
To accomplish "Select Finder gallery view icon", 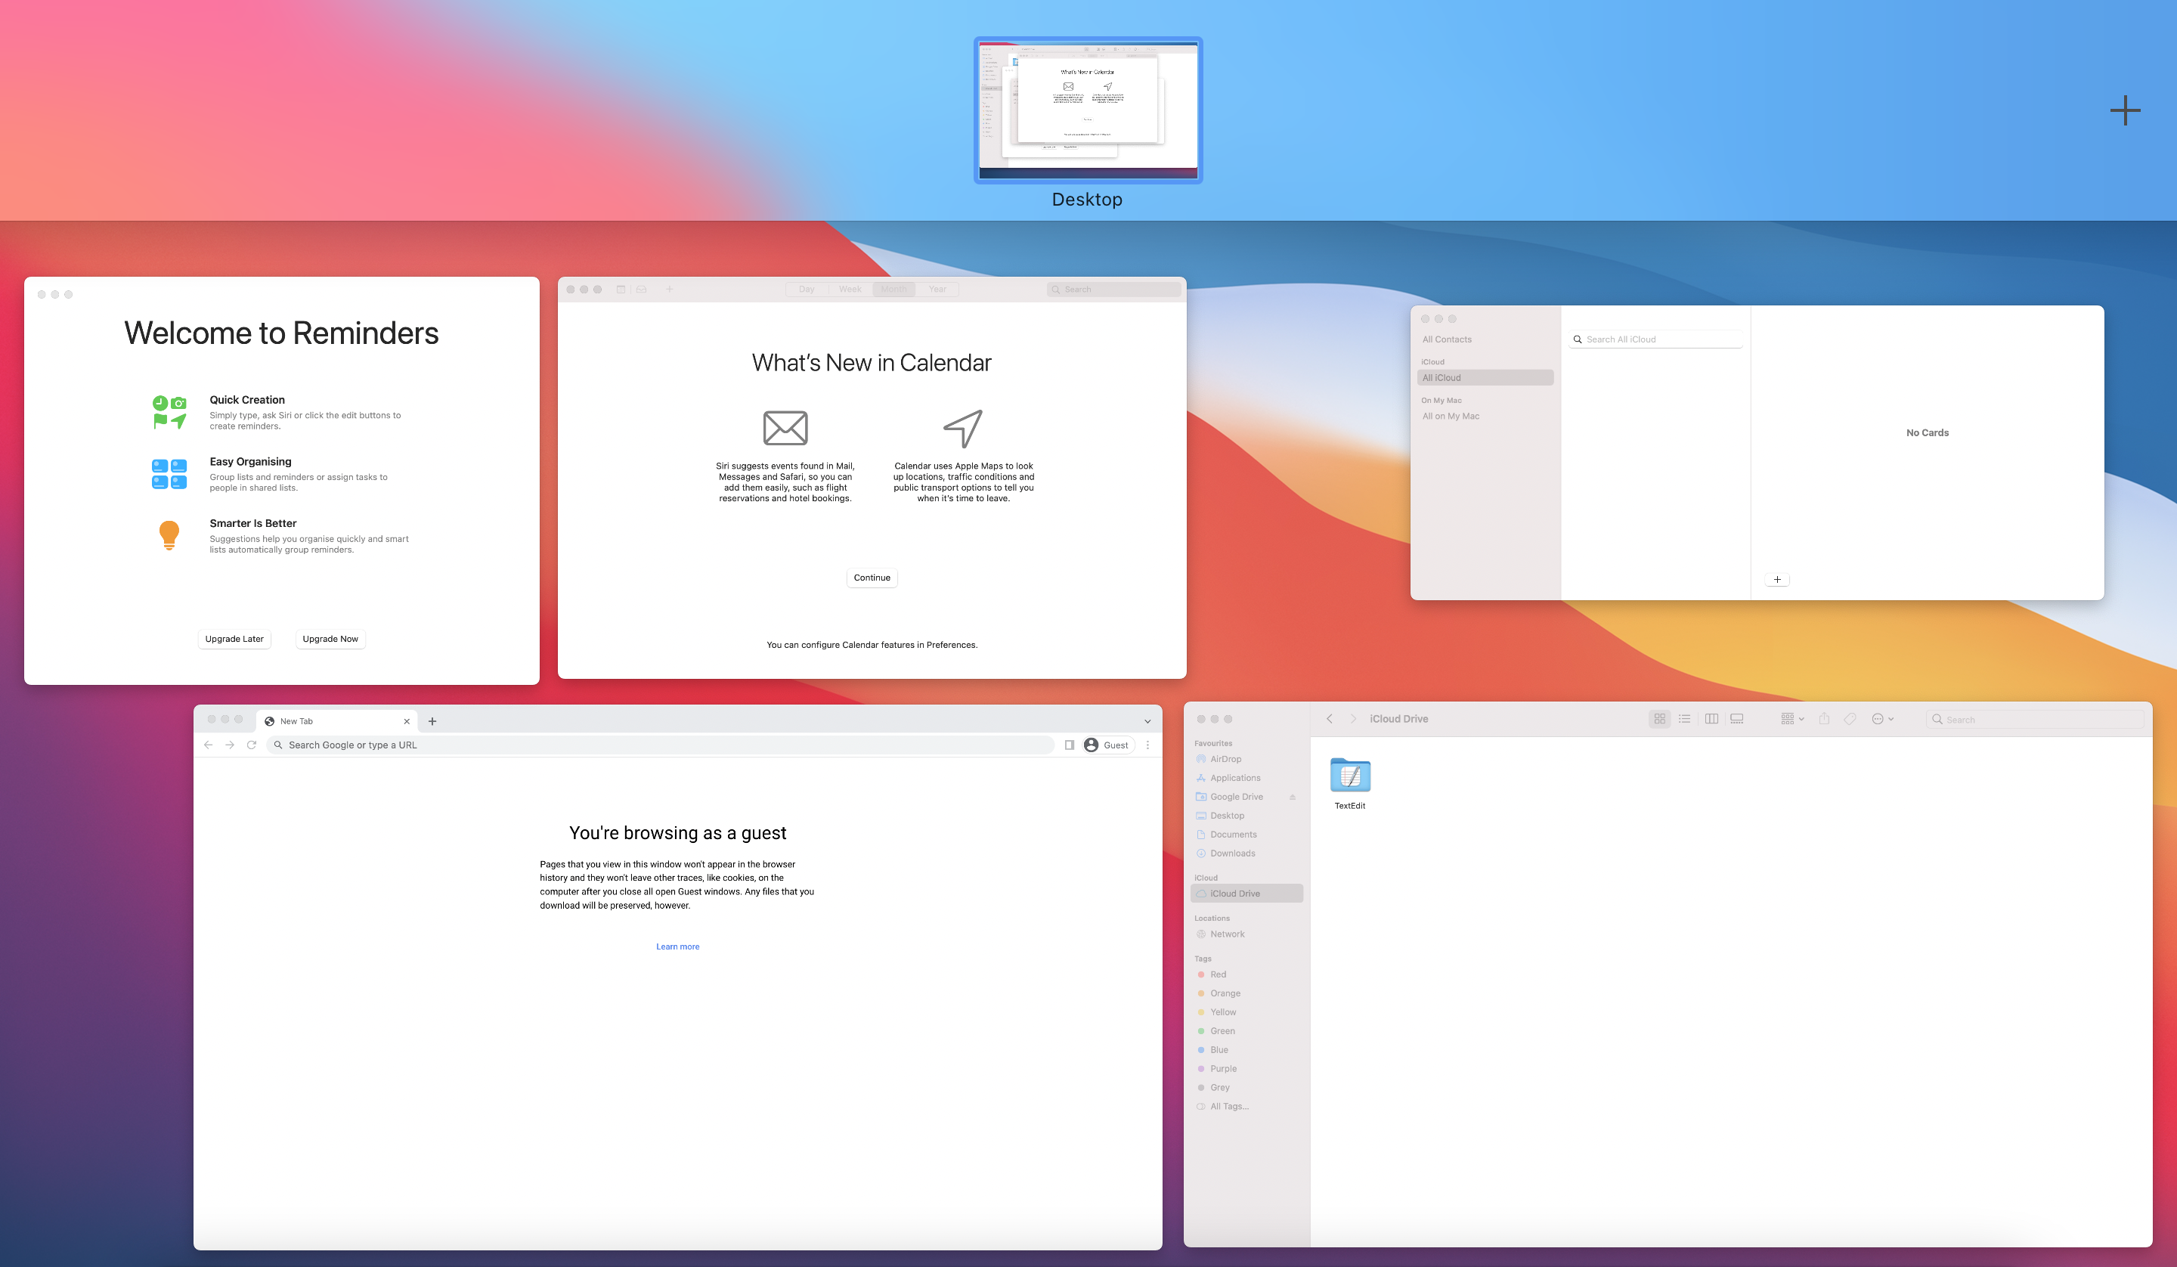I will tap(1736, 719).
